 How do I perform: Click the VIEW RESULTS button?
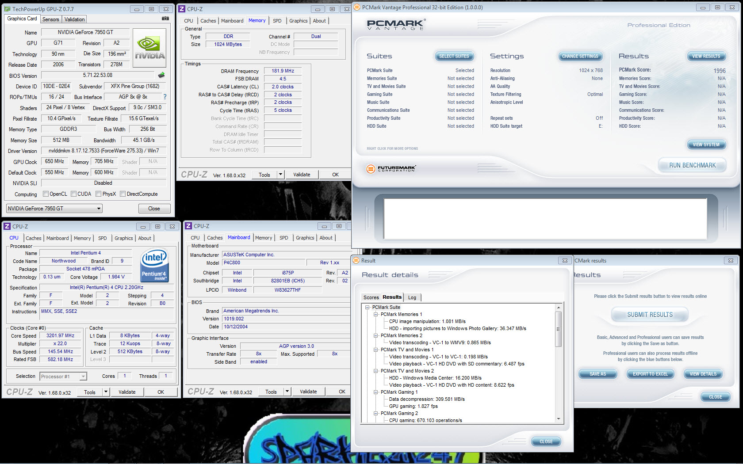coord(706,56)
